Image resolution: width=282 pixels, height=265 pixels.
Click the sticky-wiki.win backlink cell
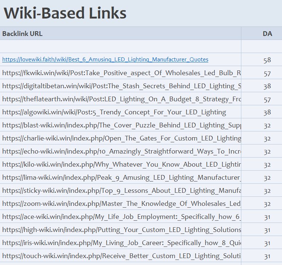[121, 191]
